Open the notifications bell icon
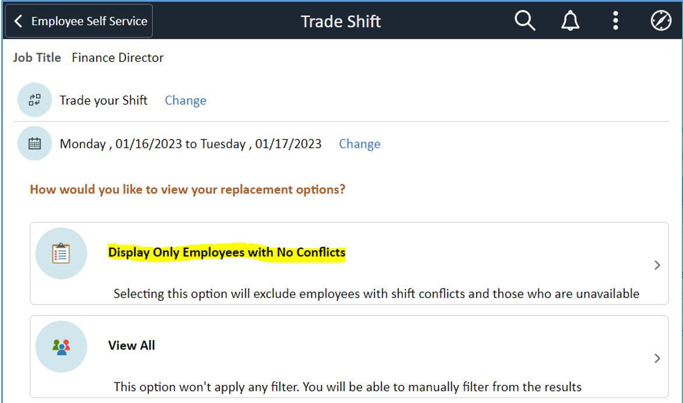Screen dimensions: 683x403 [569, 20]
